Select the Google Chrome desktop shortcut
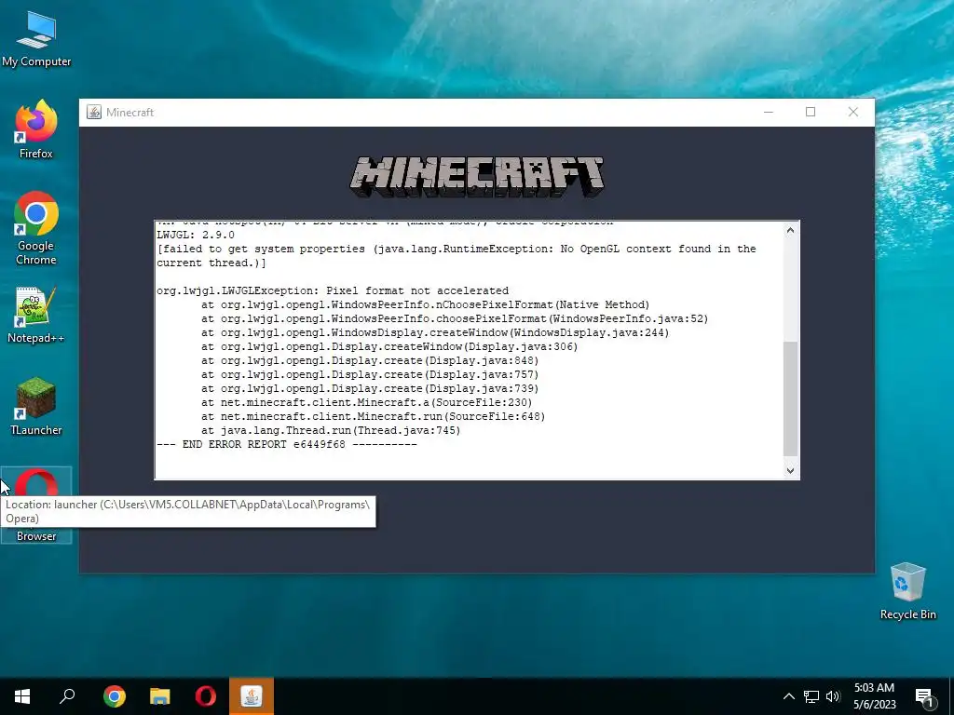This screenshot has width=954, height=715. (36, 228)
